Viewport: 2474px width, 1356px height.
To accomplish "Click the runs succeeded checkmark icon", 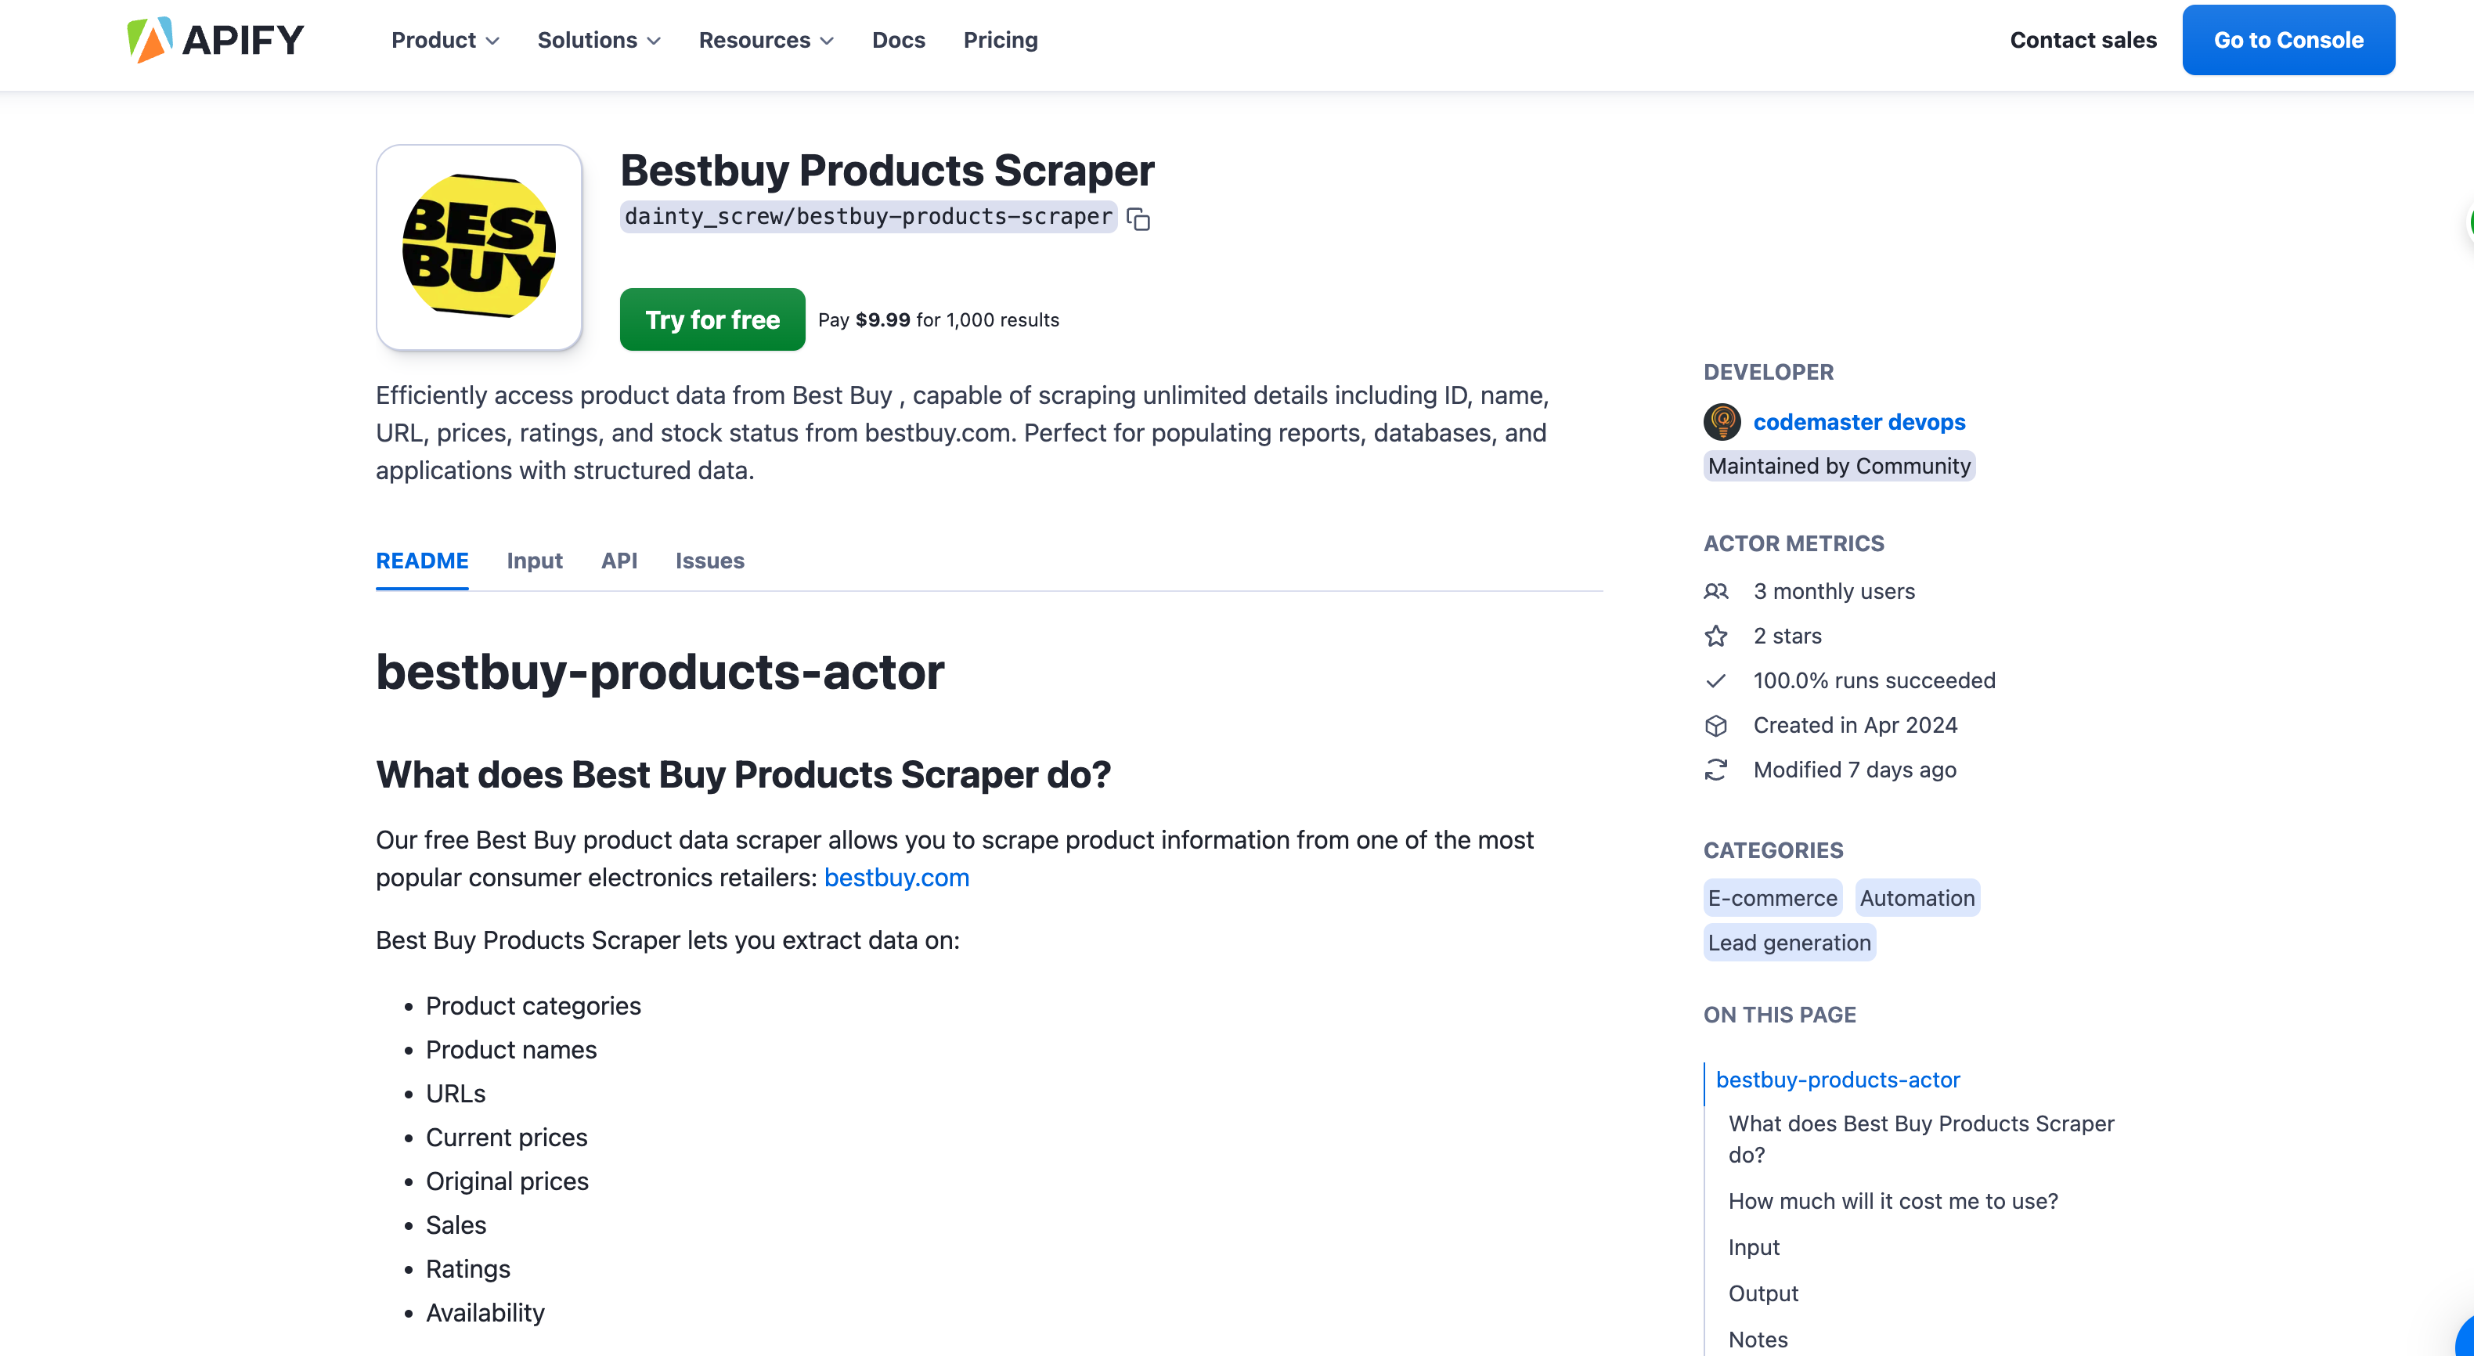I will click(1716, 681).
